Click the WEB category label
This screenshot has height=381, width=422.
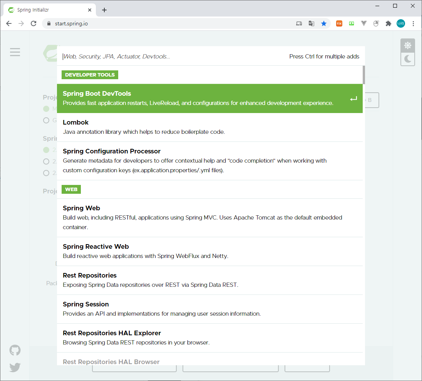[71, 190]
